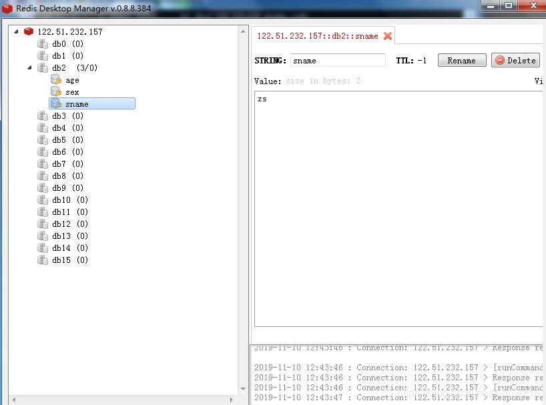The width and height of the screenshot is (546, 405).
Task: Click the database icon next to db3
Action: click(43, 116)
